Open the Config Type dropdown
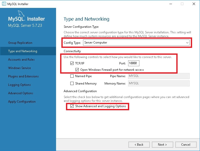Viewport: 200px width, 151px height. click(x=136, y=43)
